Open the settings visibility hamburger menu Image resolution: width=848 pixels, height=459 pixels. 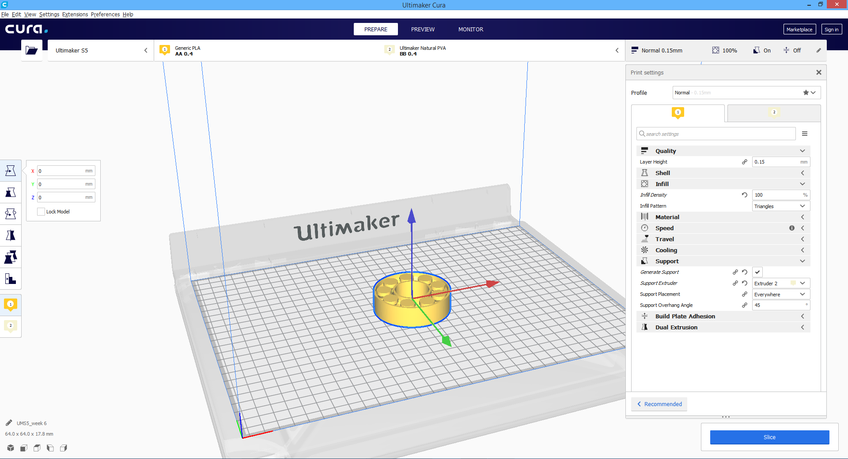tap(805, 134)
